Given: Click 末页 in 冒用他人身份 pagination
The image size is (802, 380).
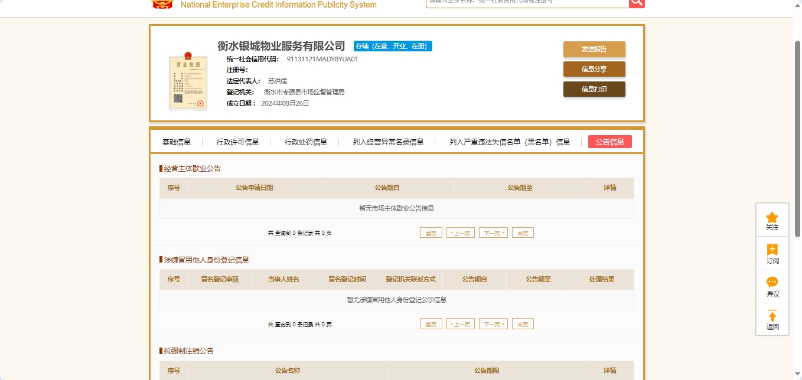Looking at the screenshot, I should pos(523,325).
